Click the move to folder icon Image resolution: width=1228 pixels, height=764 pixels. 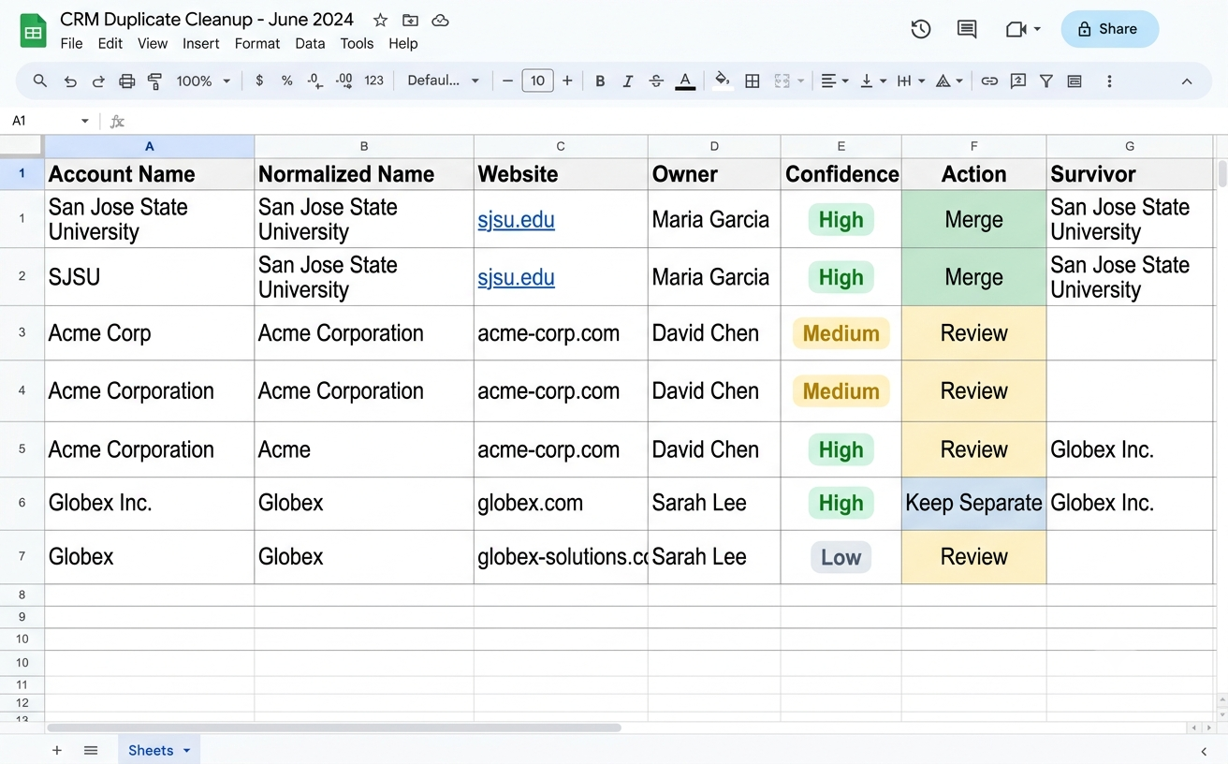(x=410, y=20)
